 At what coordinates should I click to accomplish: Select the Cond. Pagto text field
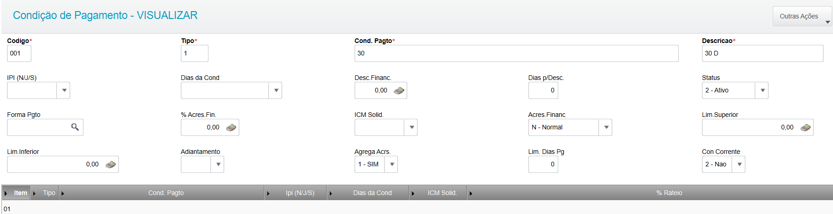(x=516, y=54)
